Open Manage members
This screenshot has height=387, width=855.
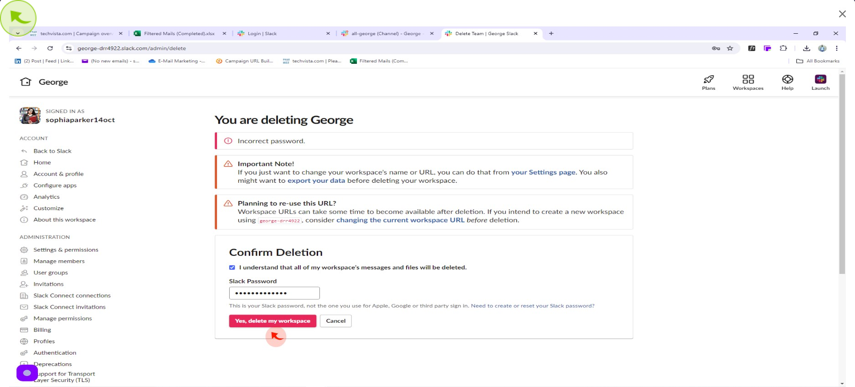59,261
